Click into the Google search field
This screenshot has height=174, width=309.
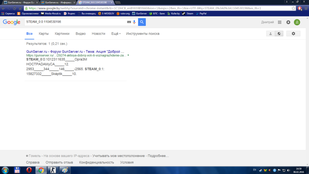click(x=75, y=22)
